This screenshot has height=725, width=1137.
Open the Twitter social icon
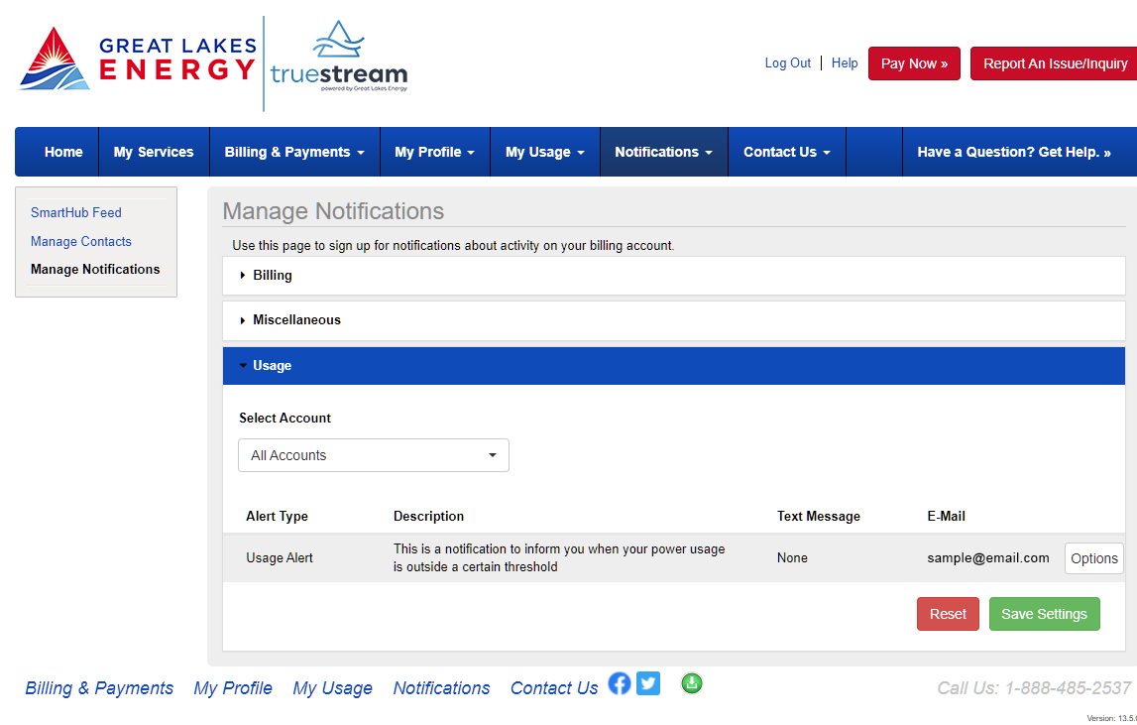coord(648,683)
